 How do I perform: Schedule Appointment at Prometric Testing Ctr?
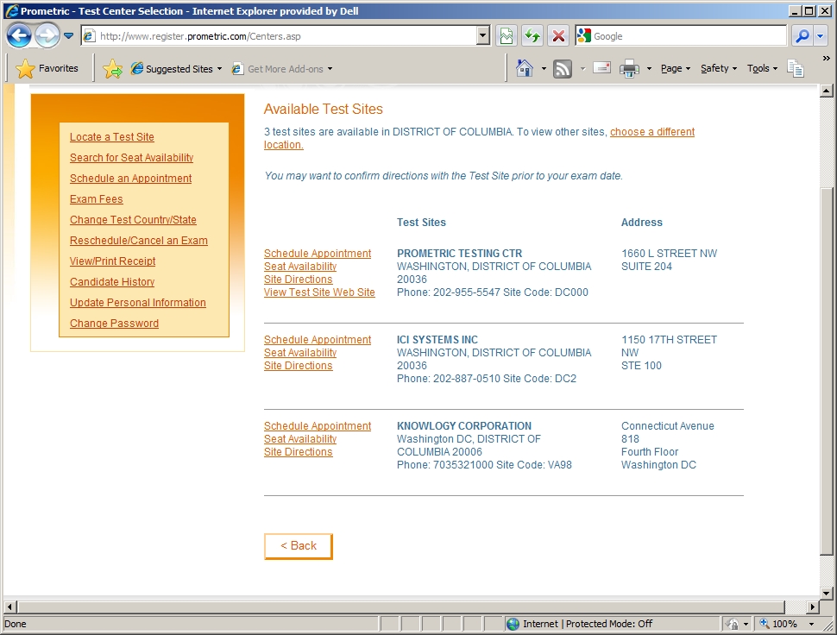pyautogui.click(x=317, y=254)
